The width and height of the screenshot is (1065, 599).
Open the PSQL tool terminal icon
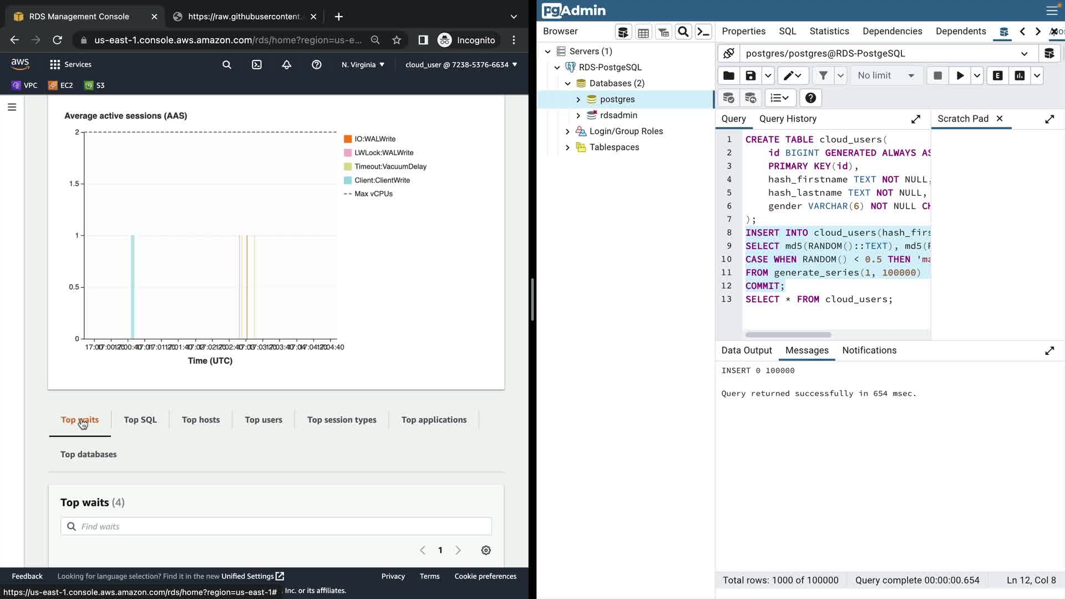click(x=703, y=32)
